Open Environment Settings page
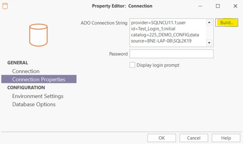Screen dimensions: 243x144 point(38,96)
